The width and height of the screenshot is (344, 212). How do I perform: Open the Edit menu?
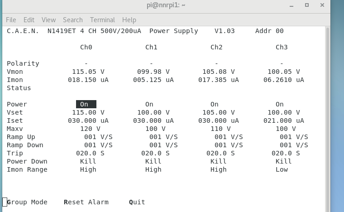tap(29, 20)
